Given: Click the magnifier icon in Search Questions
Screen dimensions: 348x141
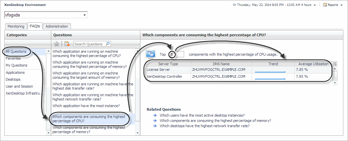Looking at the screenshot, I should [108, 44].
